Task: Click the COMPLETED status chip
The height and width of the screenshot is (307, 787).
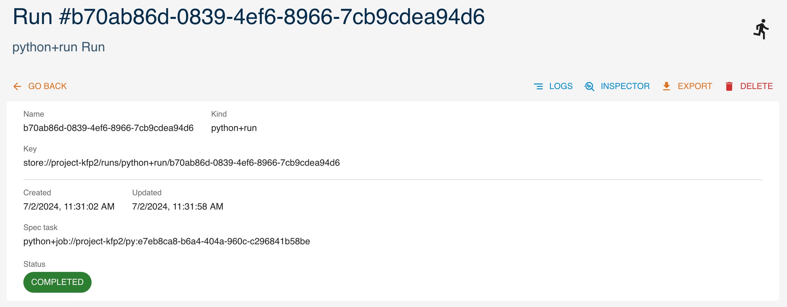Action: pyautogui.click(x=57, y=282)
